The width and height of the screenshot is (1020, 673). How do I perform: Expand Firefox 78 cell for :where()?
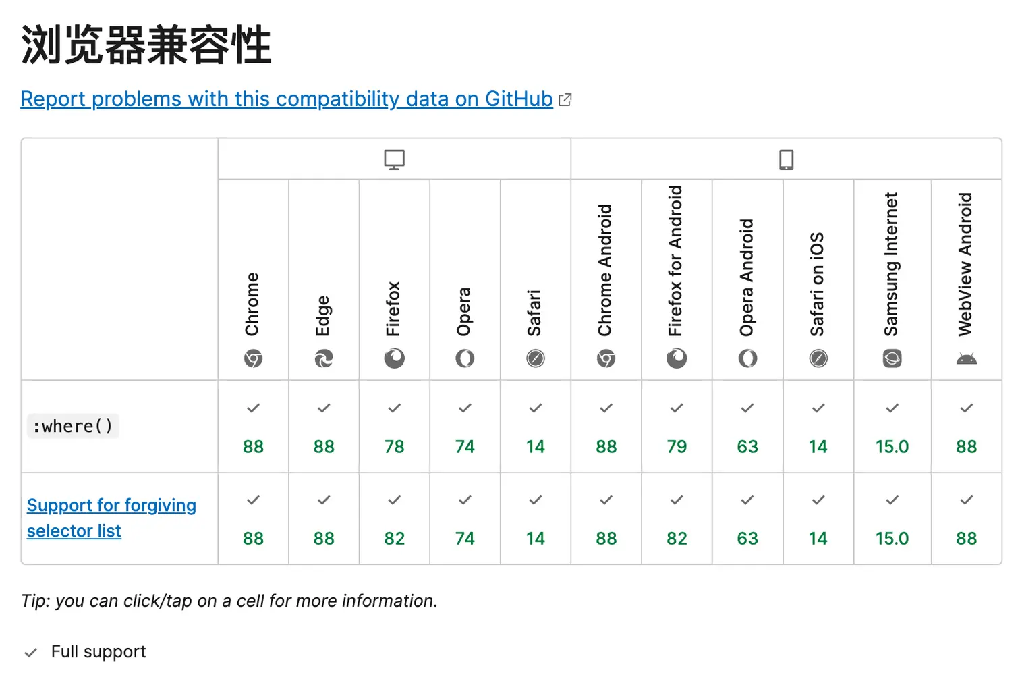pos(395,427)
